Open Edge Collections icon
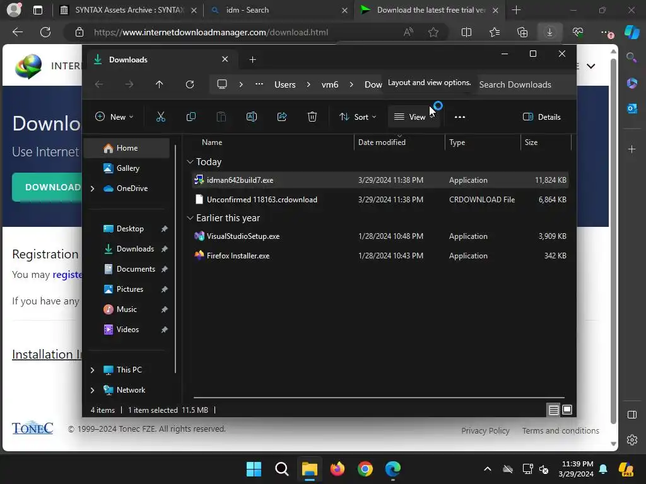The image size is (646, 484). pyautogui.click(x=522, y=32)
